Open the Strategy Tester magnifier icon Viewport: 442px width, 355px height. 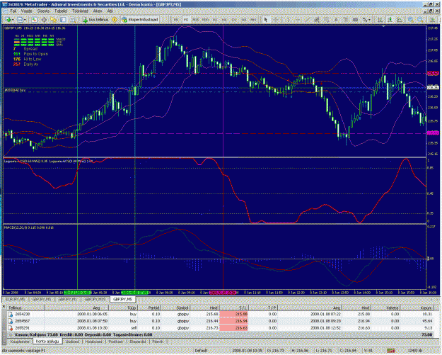73,20
